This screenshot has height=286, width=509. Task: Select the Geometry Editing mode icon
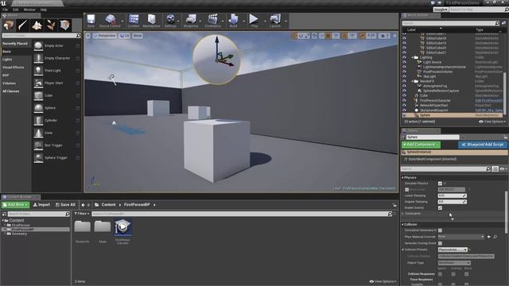(64, 25)
